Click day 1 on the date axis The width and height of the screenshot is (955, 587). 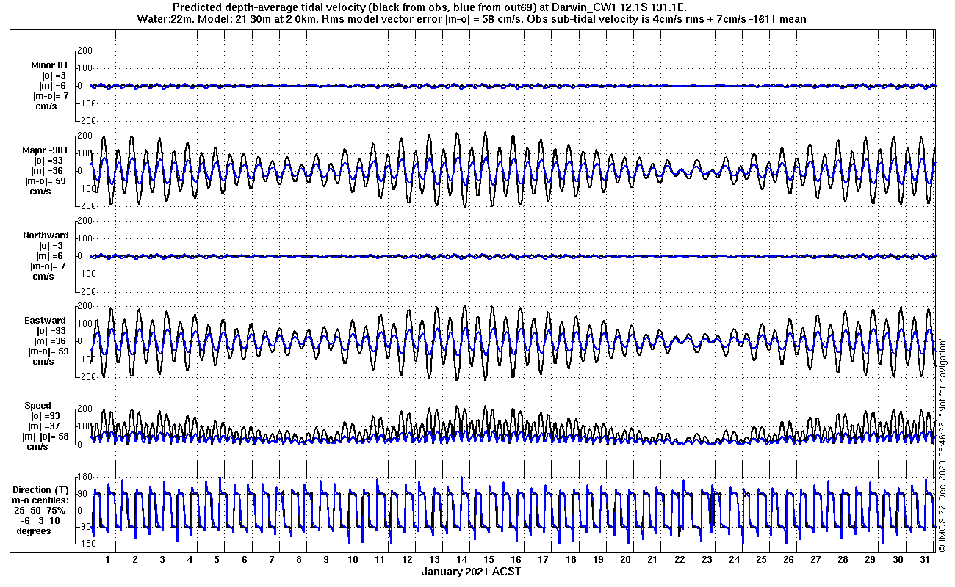click(x=108, y=559)
